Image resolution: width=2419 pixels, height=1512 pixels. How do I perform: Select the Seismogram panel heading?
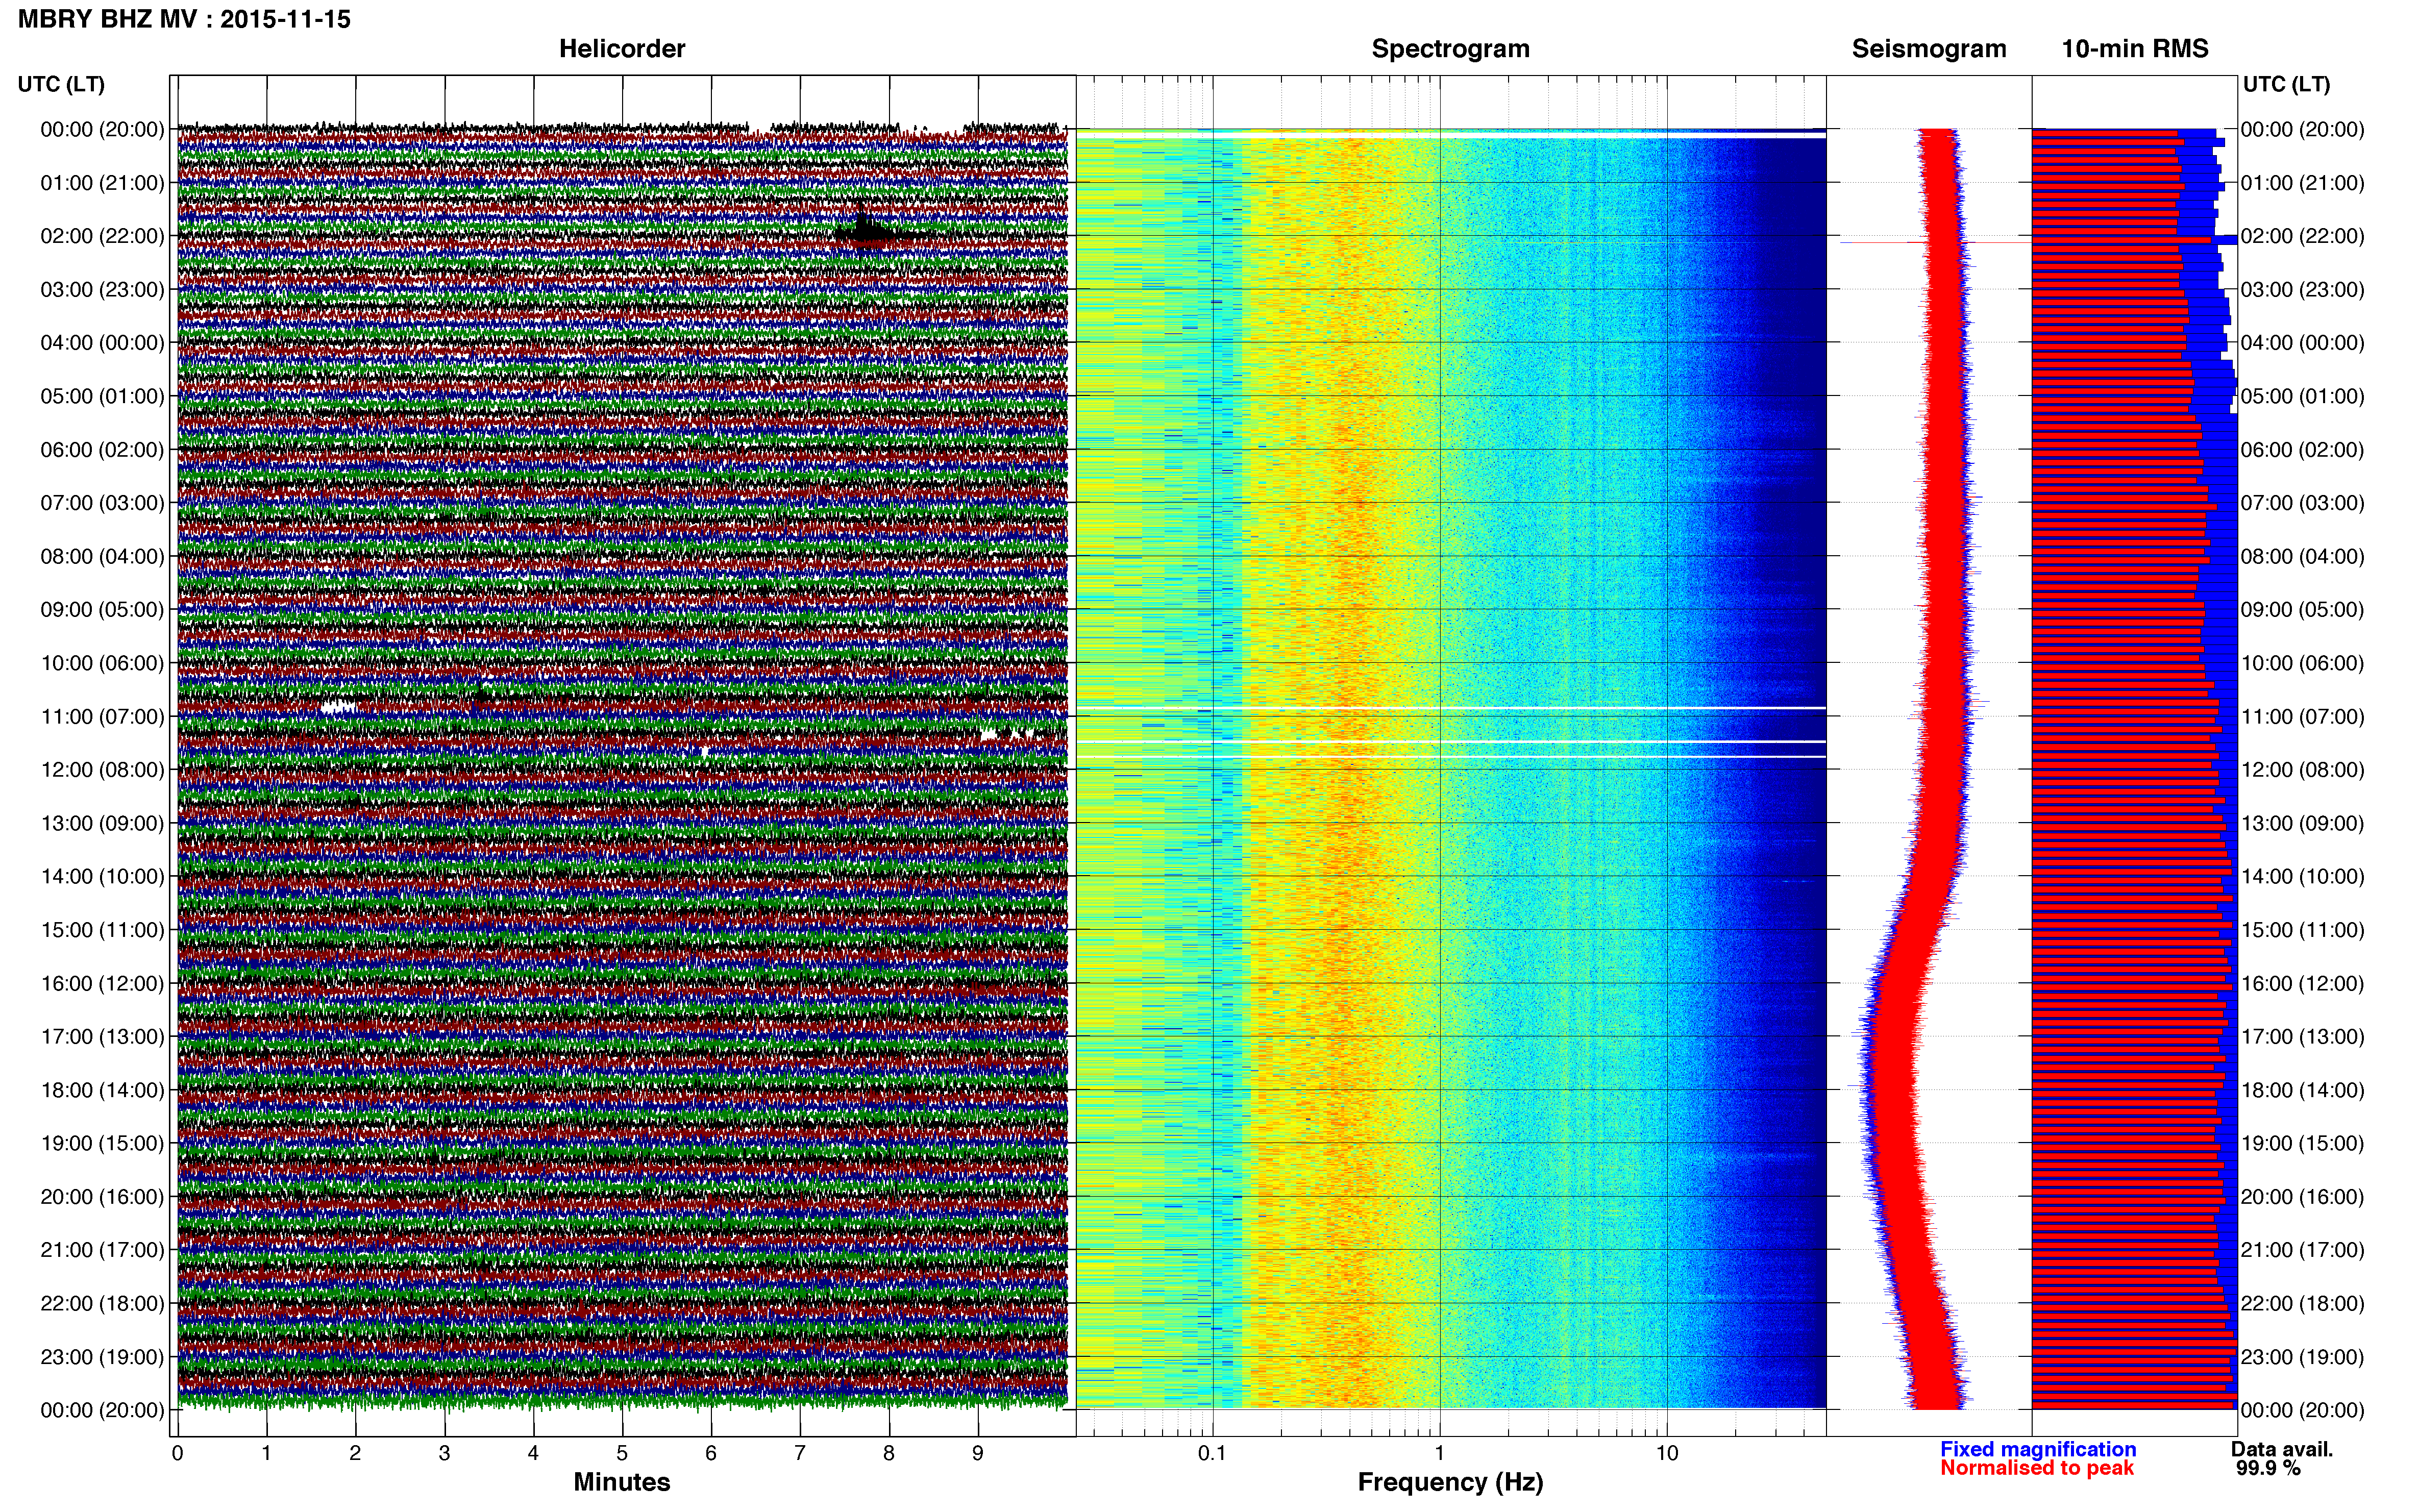pyautogui.click(x=1929, y=49)
